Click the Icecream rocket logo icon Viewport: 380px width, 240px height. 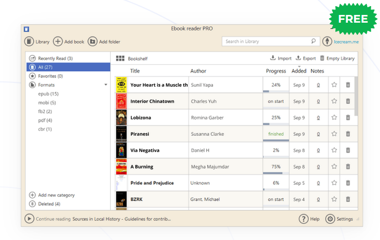[327, 41]
